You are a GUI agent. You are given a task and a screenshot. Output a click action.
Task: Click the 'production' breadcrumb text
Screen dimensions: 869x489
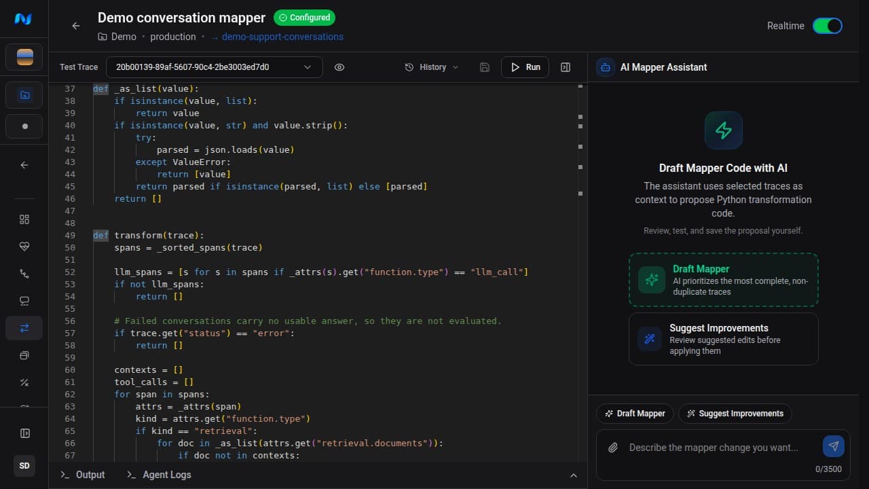[173, 37]
